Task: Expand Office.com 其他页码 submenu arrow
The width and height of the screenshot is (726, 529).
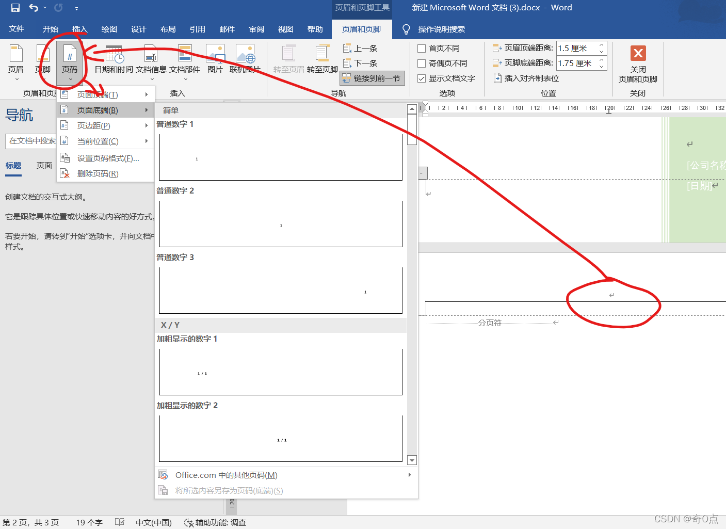Action: [x=410, y=475]
